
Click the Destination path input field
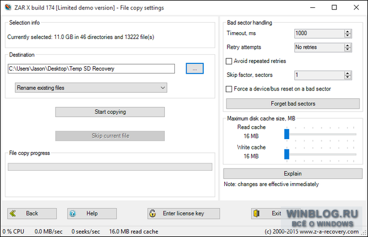coord(91,68)
